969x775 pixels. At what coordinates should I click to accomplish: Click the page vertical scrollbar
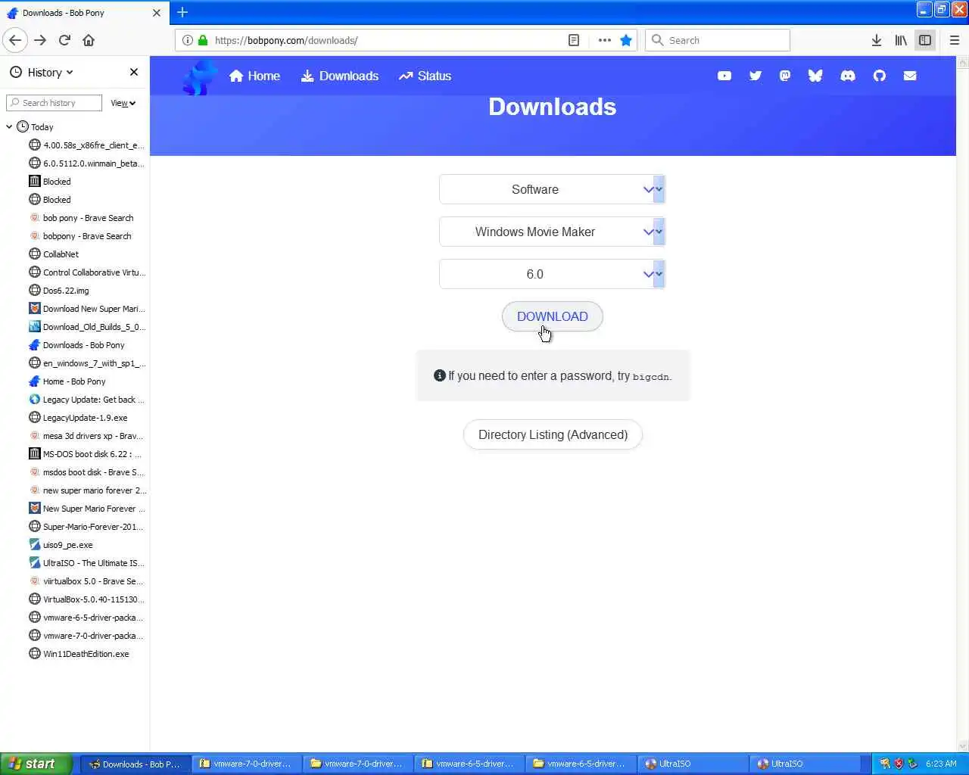pyautogui.click(x=962, y=404)
